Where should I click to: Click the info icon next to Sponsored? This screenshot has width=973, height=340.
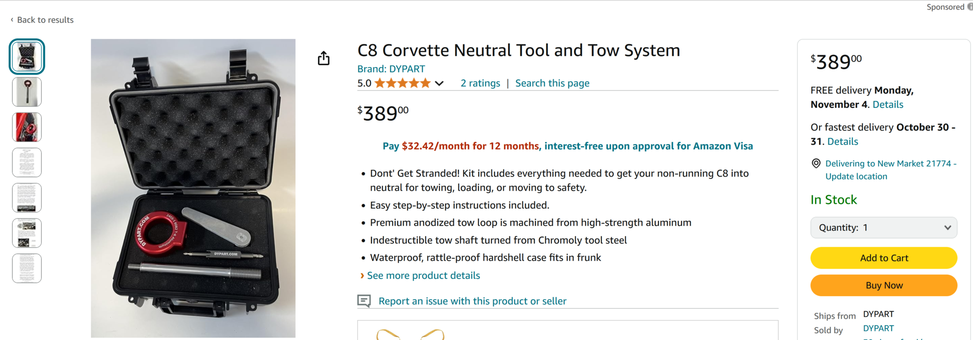click(968, 6)
